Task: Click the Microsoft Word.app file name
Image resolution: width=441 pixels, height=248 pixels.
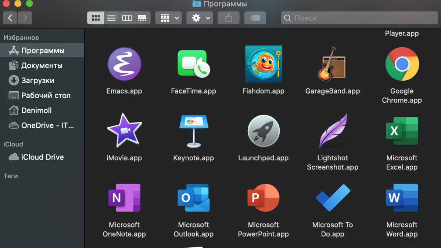Action: click(402, 229)
